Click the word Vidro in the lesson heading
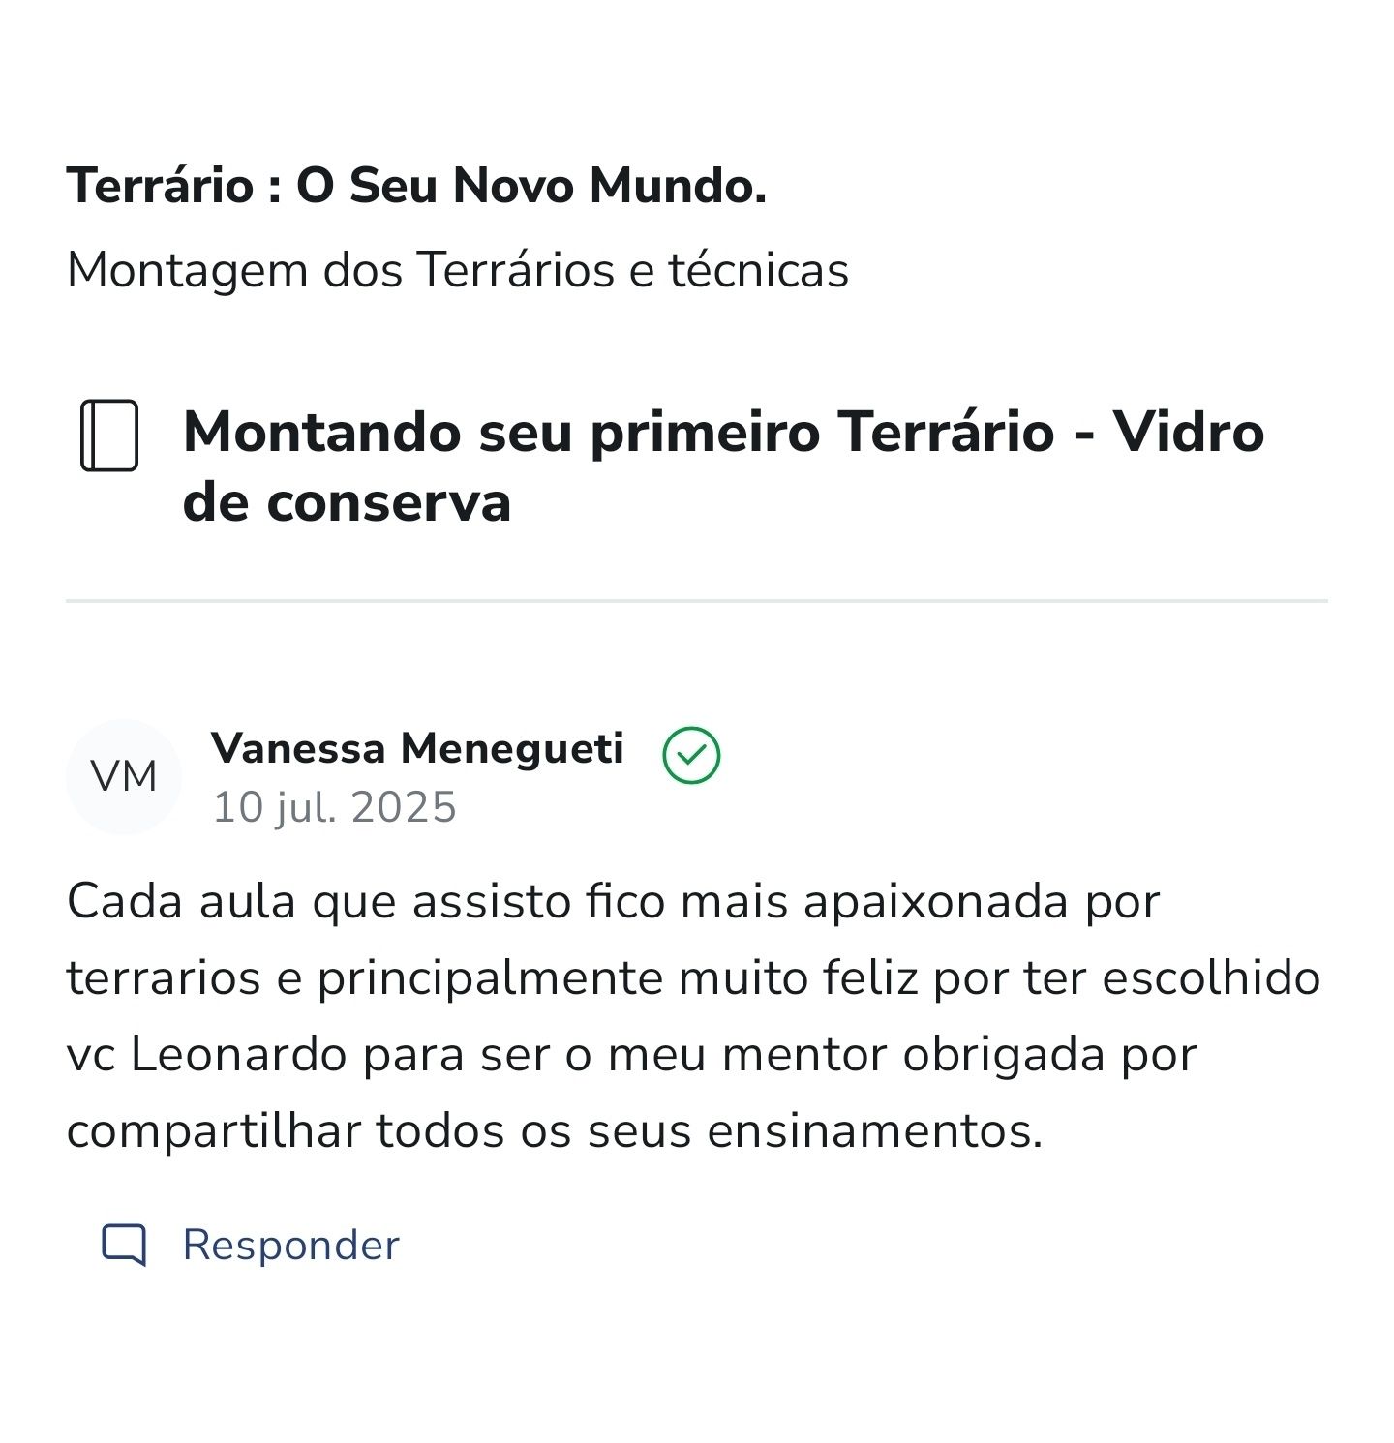This screenshot has width=1394, height=1443. 1188,432
